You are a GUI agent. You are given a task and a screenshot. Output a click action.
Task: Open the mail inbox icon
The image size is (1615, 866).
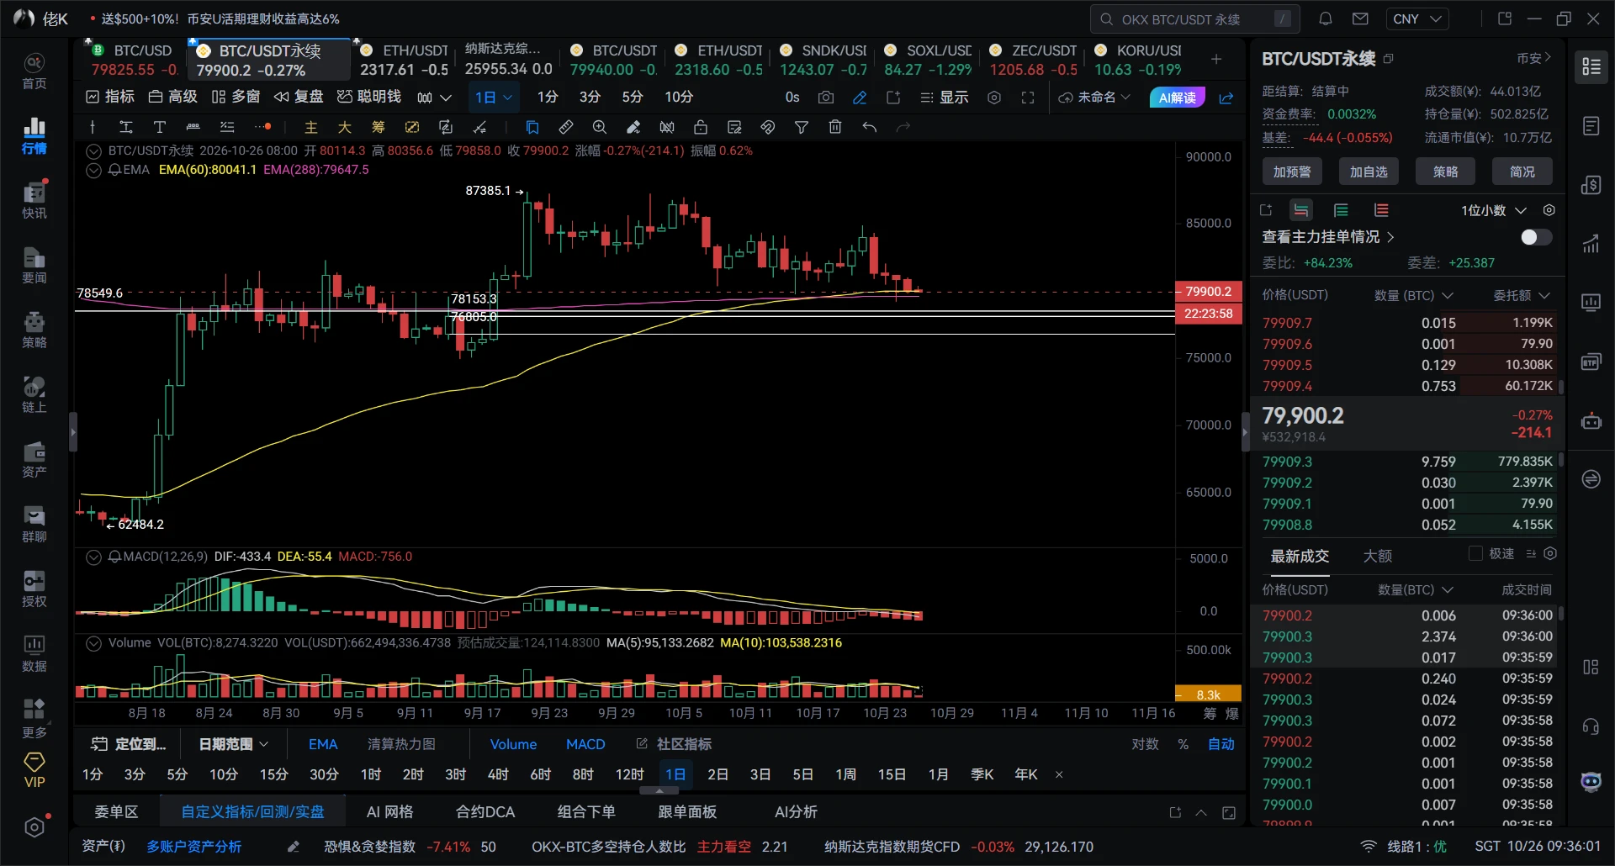[x=1360, y=18]
